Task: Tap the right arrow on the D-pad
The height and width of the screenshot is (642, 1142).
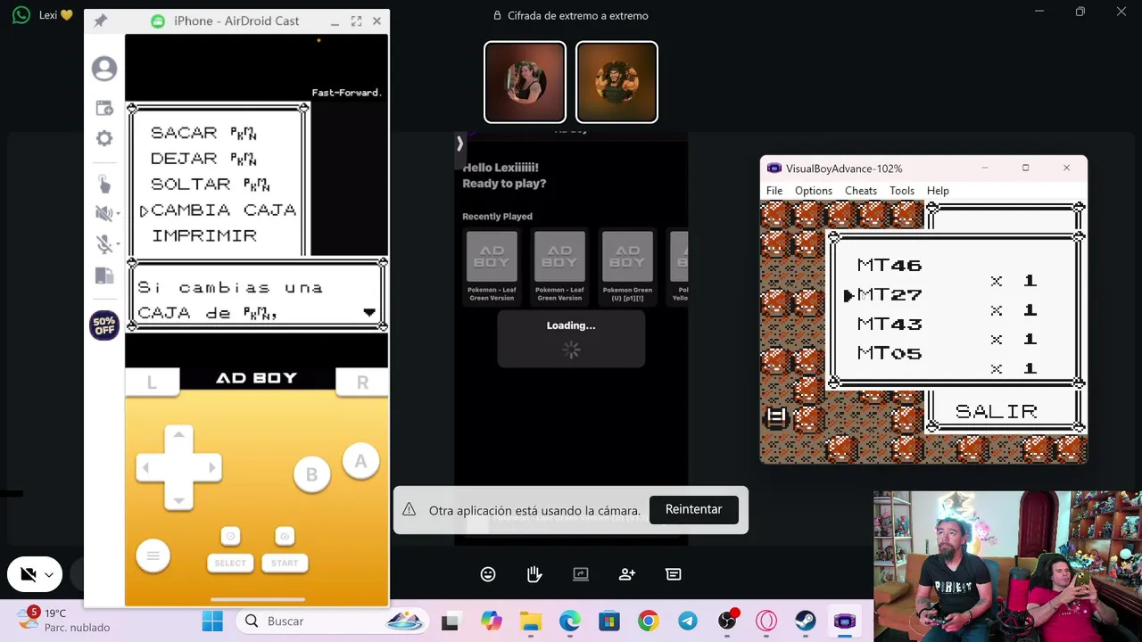Action: pyautogui.click(x=211, y=467)
